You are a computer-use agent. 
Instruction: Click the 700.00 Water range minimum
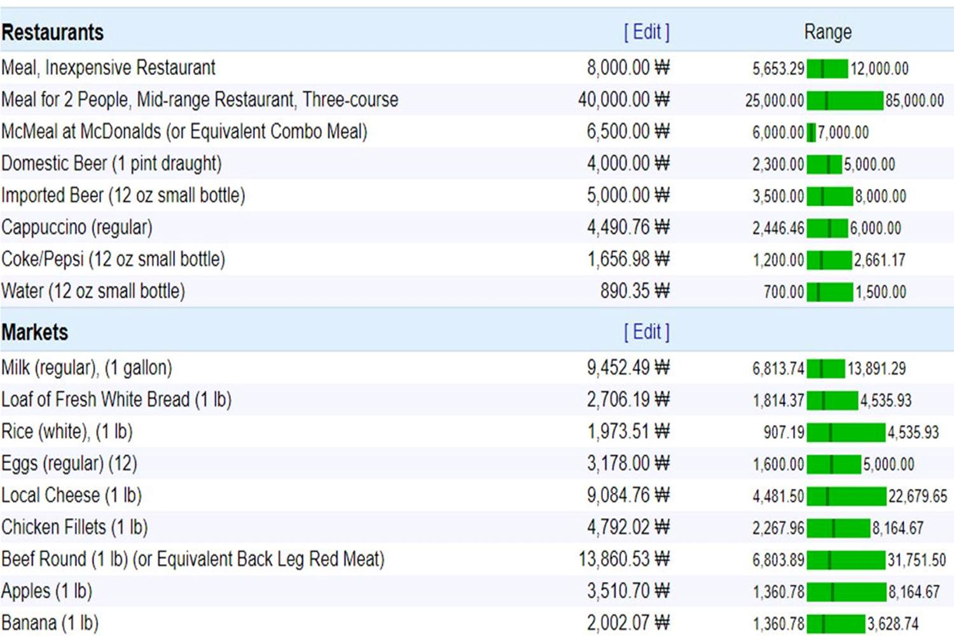[784, 293]
